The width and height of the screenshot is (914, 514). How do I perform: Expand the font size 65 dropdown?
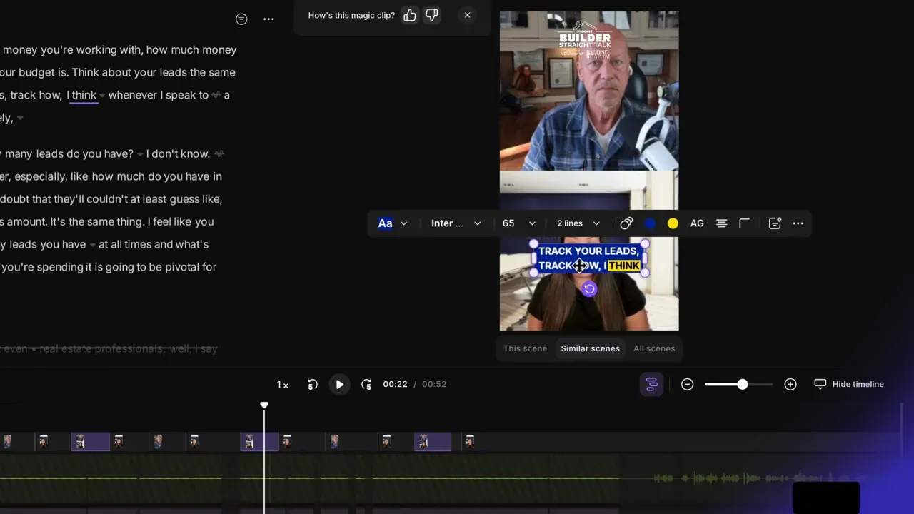pyautogui.click(x=518, y=223)
